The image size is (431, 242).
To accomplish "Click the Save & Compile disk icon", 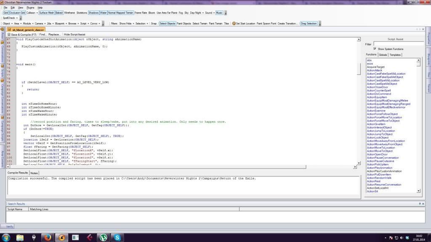I will (x=10, y=34).
